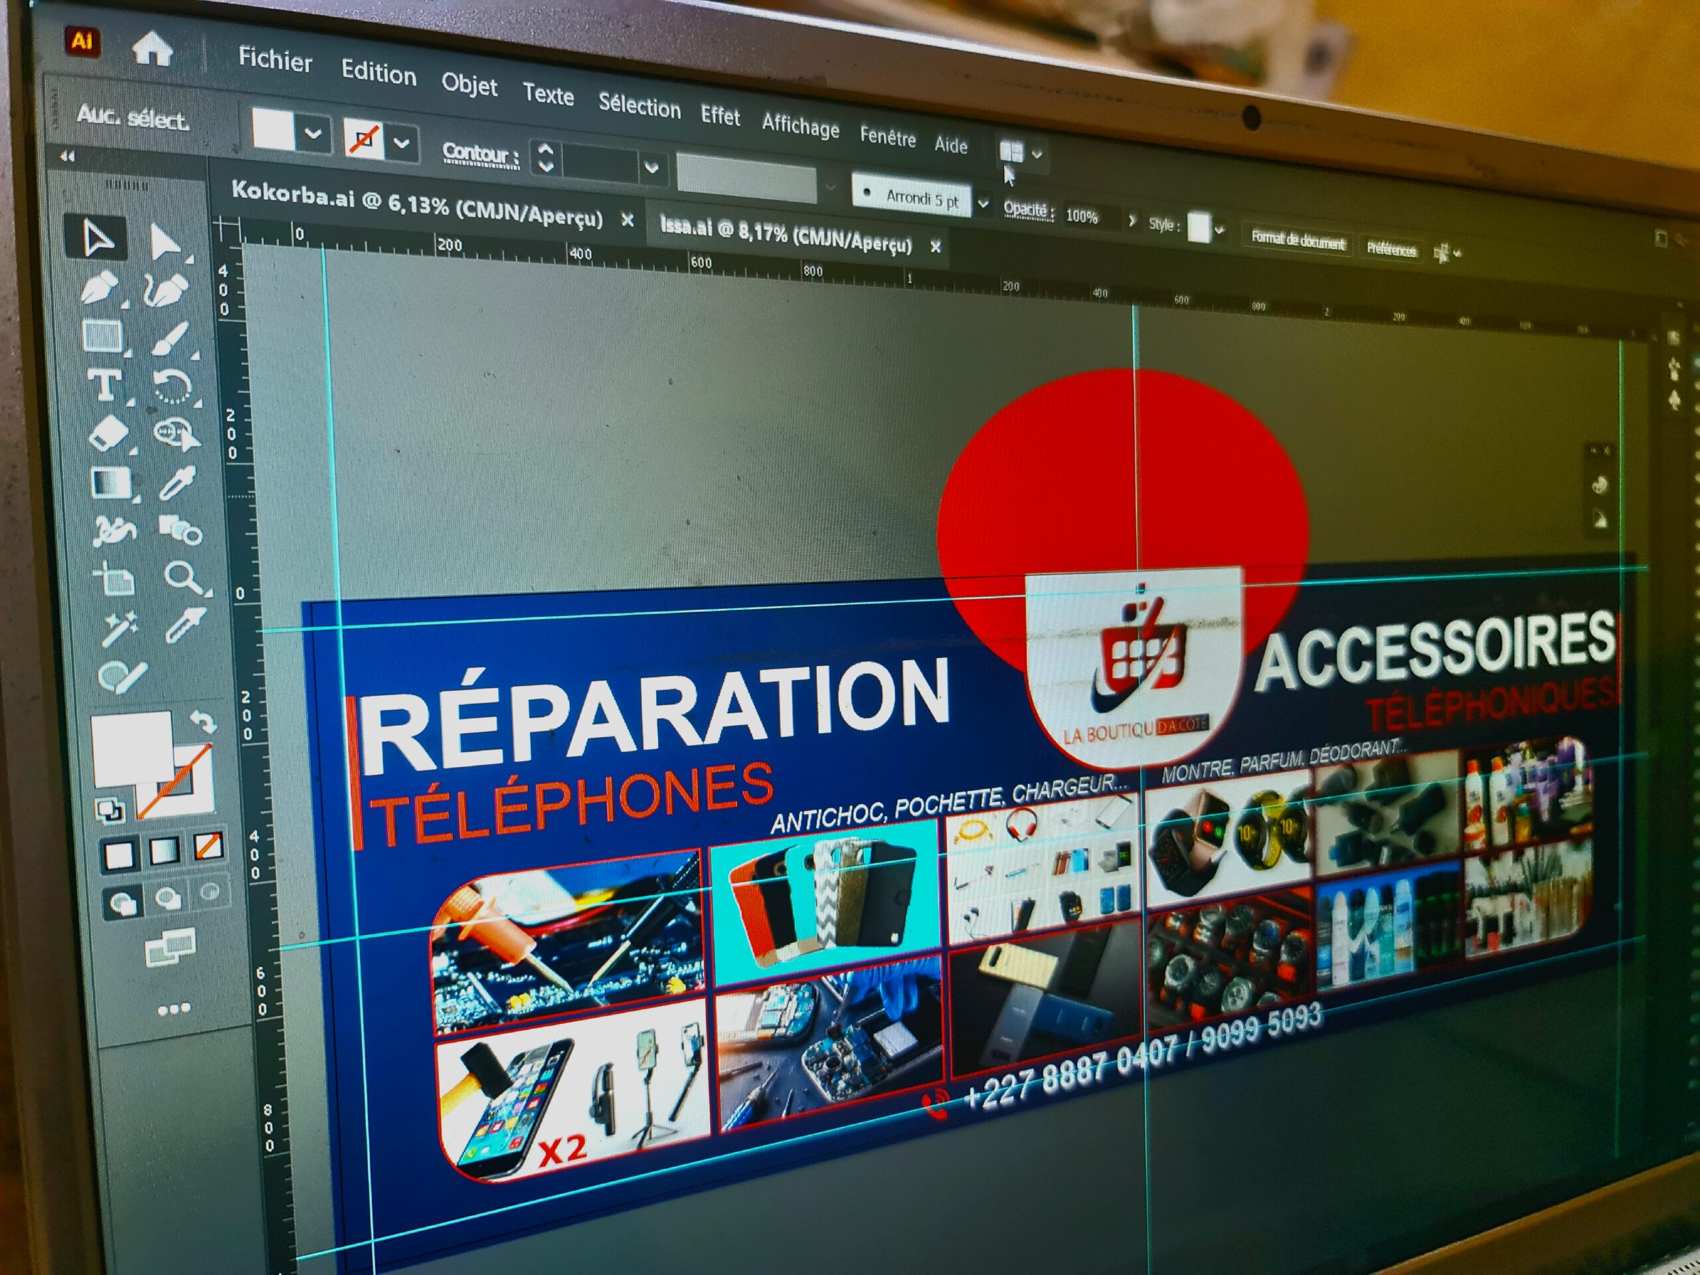Viewport: 1700px width, 1275px height.
Task: Open the Fichier menu
Action: pos(274,60)
